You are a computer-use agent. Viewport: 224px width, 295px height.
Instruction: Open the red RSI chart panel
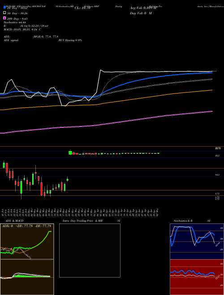197,277
